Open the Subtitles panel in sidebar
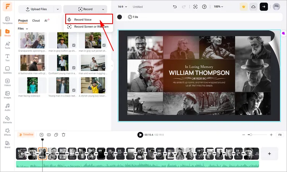This screenshot has width=287, height=172. [x=7, y=70]
